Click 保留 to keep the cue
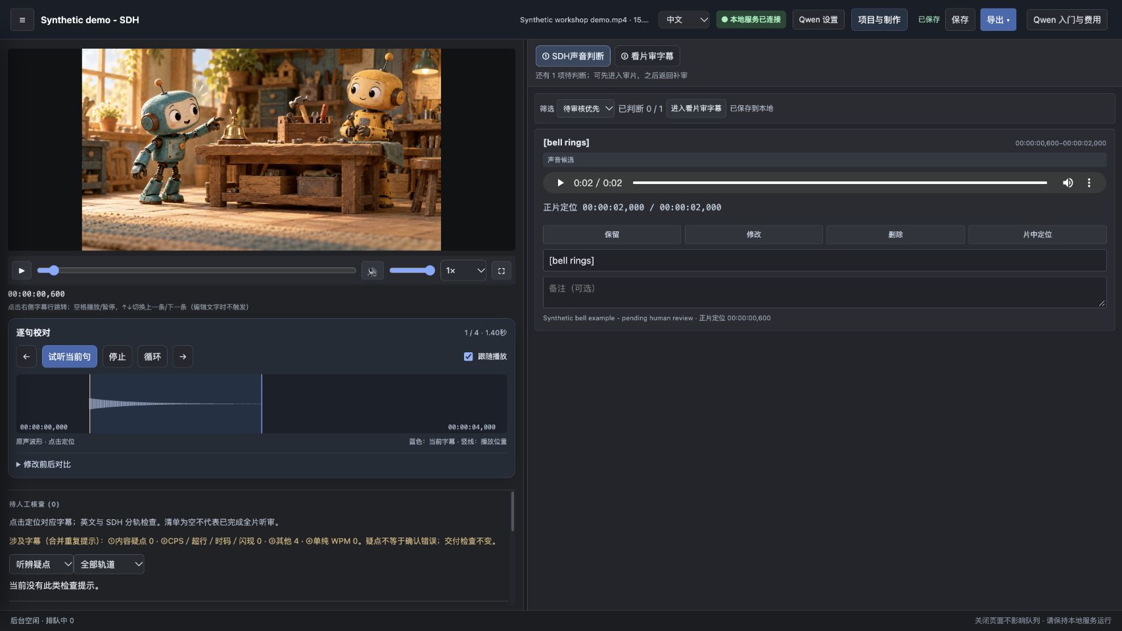The image size is (1122, 631). pos(612,235)
